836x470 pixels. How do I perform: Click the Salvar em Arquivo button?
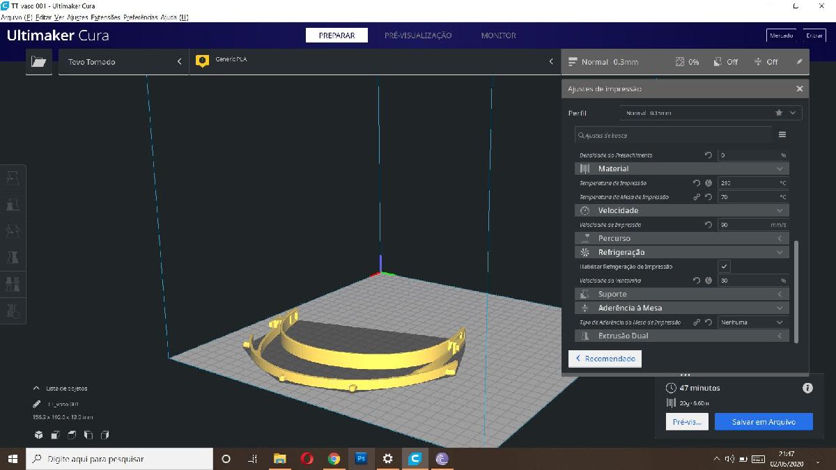[x=763, y=422]
